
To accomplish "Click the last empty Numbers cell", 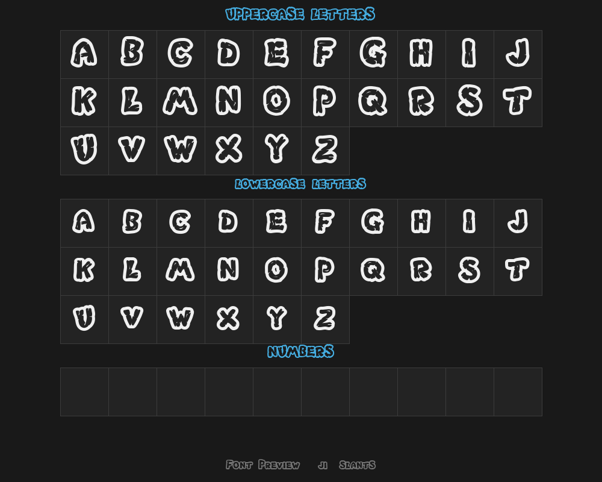I will coord(518,392).
